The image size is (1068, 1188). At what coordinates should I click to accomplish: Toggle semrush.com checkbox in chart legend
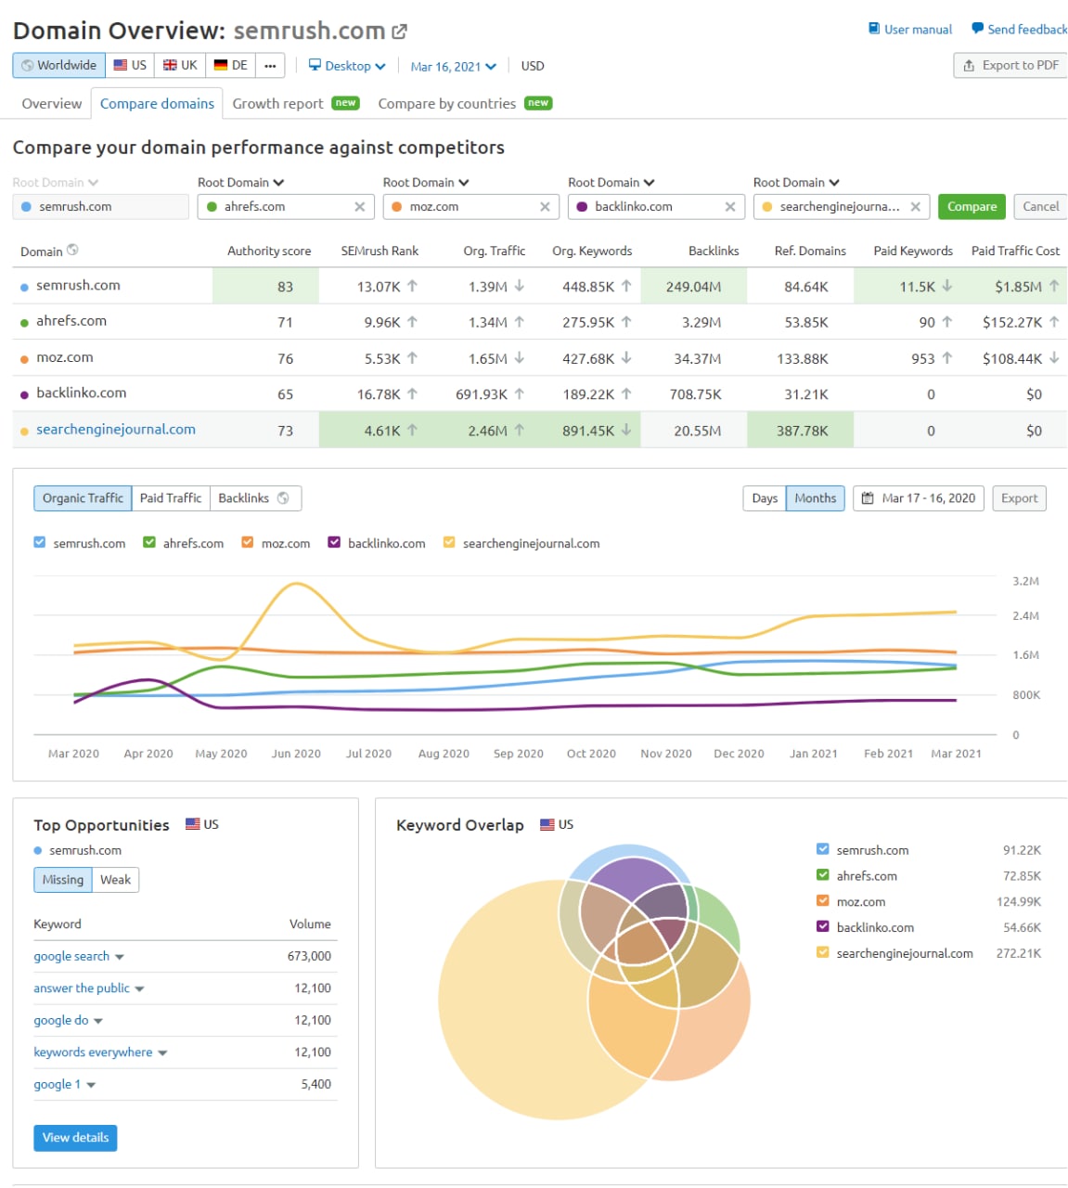[x=40, y=542]
